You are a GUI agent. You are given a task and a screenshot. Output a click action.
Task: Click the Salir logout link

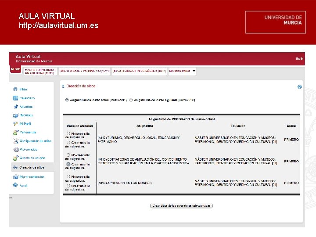299,58
